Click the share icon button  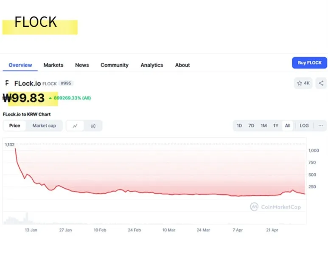pyautogui.click(x=321, y=83)
